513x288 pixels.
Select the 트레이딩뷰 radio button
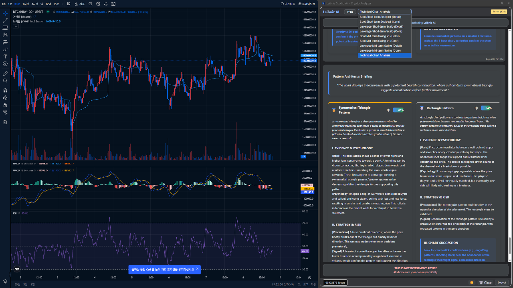tap(300, 4)
